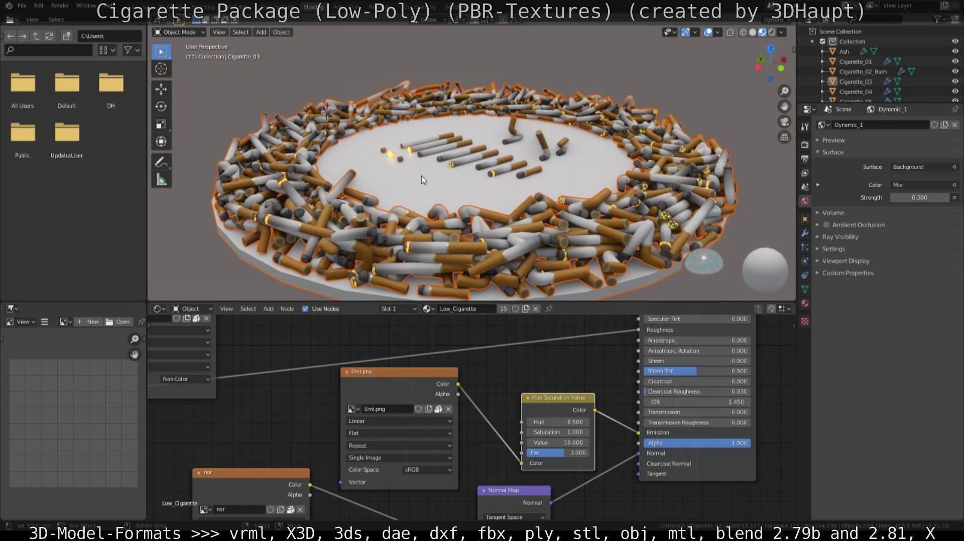Open the 3D viewport View menu

(218, 32)
